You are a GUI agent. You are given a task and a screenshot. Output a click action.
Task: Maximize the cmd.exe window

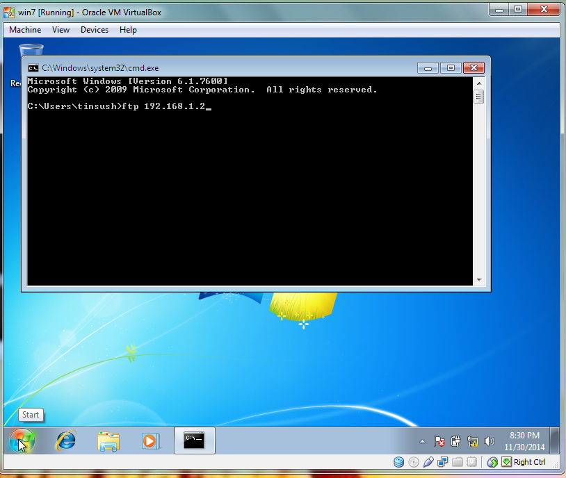coord(451,68)
